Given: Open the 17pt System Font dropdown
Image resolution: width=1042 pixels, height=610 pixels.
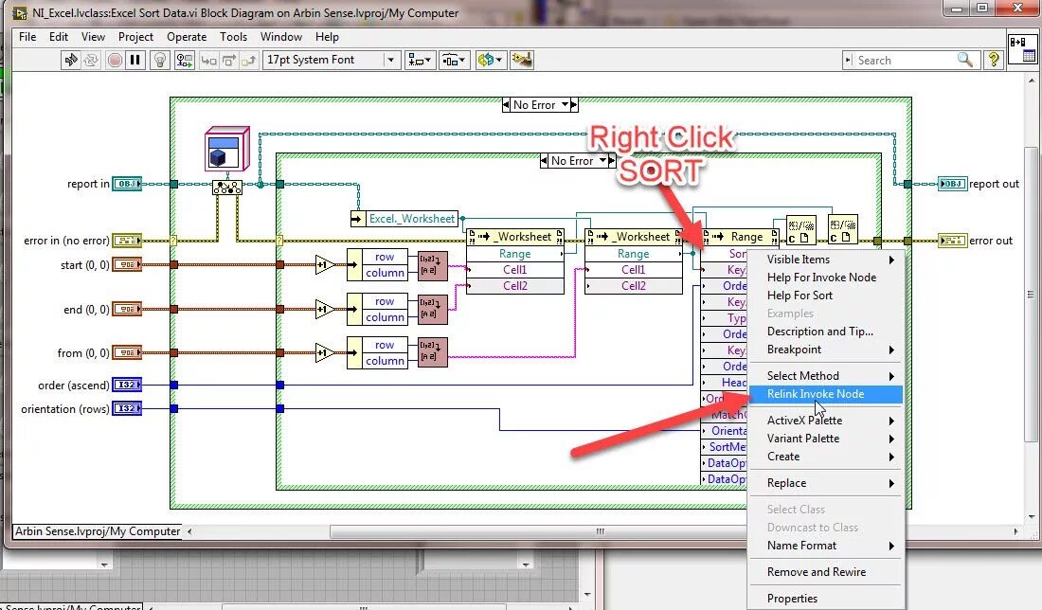Looking at the screenshot, I should click(x=332, y=60).
